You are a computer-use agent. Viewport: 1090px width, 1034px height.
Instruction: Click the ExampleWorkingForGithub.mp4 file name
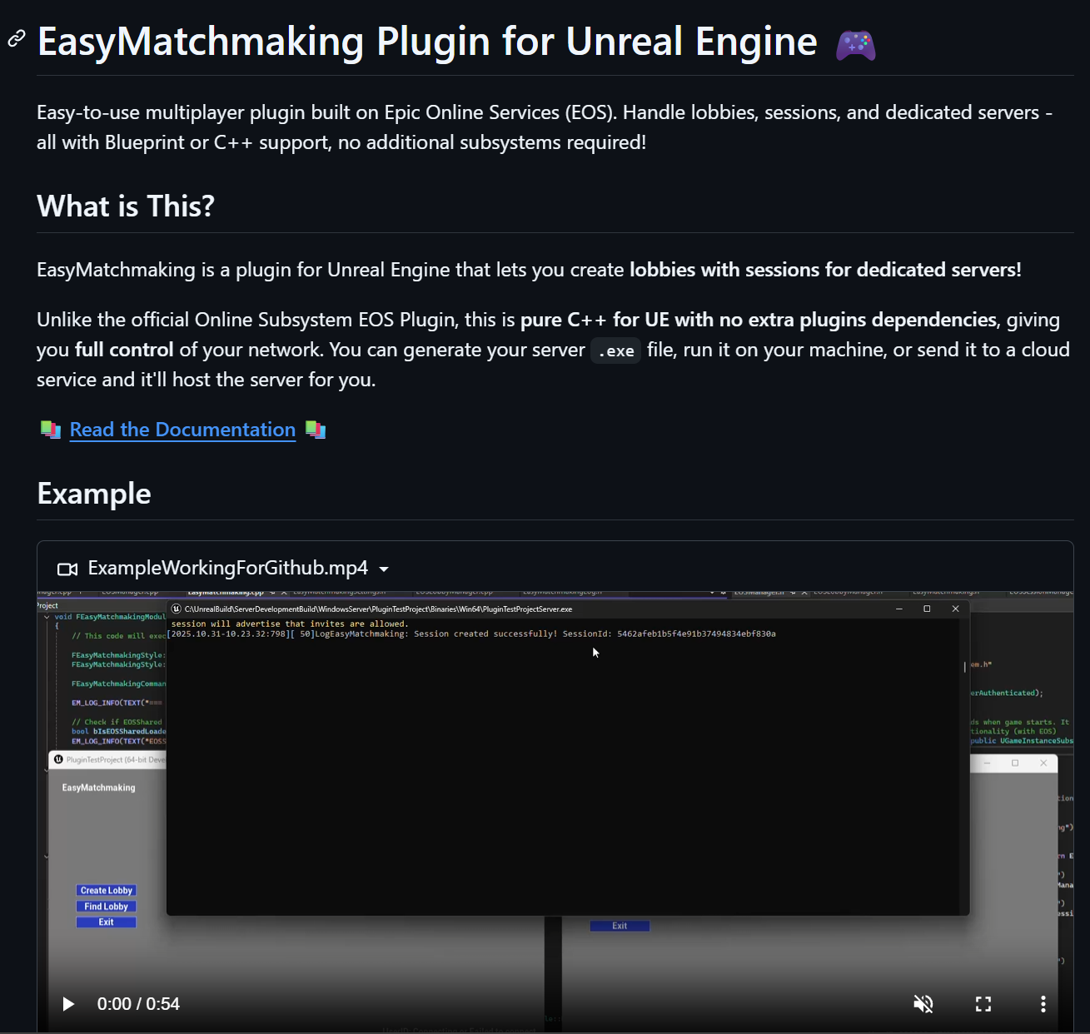(227, 568)
